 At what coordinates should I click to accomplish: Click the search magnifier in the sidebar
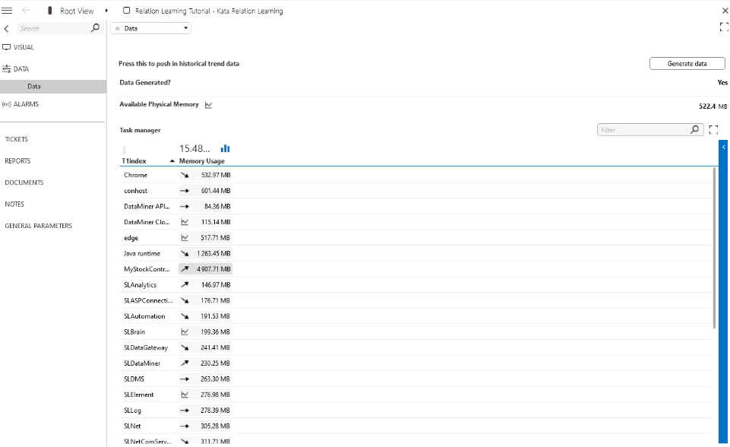click(x=94, y=27)
